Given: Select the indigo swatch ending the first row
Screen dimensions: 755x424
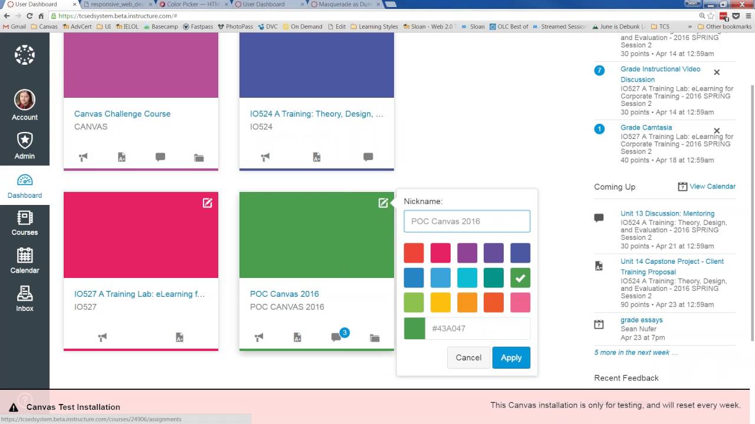Looking at the screenshot, I should pos(520,253).
